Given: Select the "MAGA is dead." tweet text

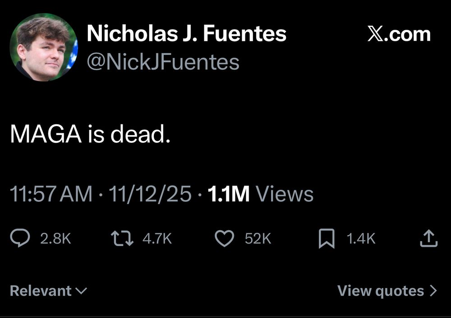Looking at the screenshot, I should [x=90, y=134].
